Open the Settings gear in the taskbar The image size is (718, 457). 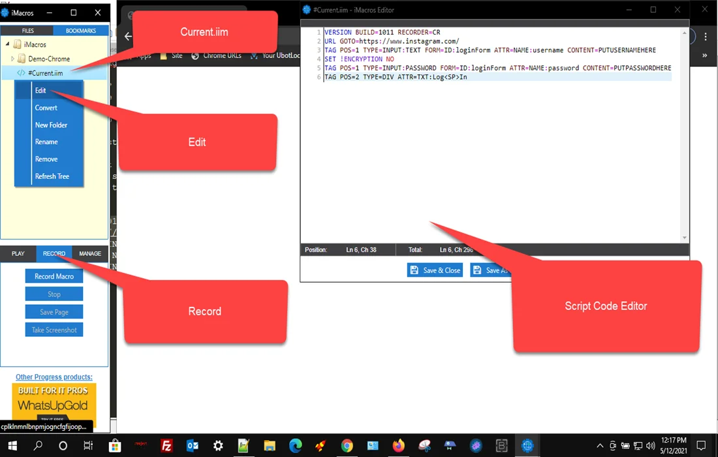(x=218, y=445)
